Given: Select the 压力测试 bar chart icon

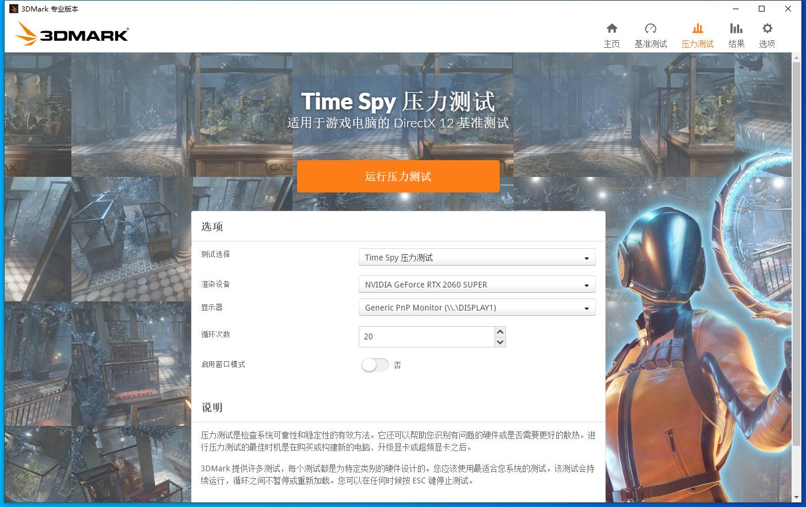Looking at the screenshot, I should click(x=698, y=28).
